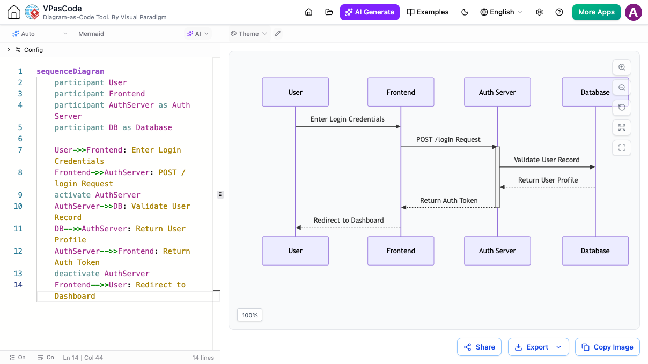Click 'POST /login Request' message label
This screenshot has height=364, width=648.
[448, 140]
